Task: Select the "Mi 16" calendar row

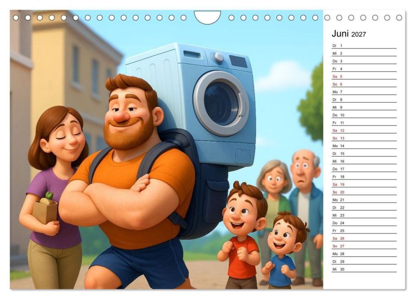Action: (x=364, y=161)
